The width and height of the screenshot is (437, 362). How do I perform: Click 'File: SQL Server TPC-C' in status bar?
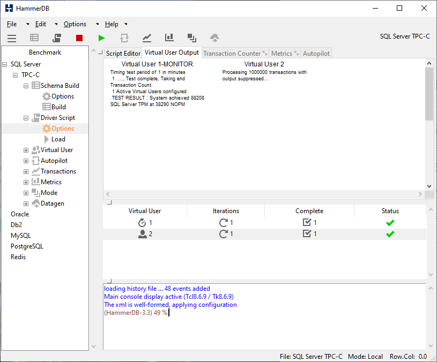click(311, 357)
